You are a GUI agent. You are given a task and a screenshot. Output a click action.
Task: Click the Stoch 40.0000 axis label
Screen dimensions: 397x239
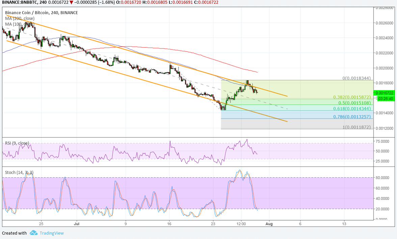382,199
